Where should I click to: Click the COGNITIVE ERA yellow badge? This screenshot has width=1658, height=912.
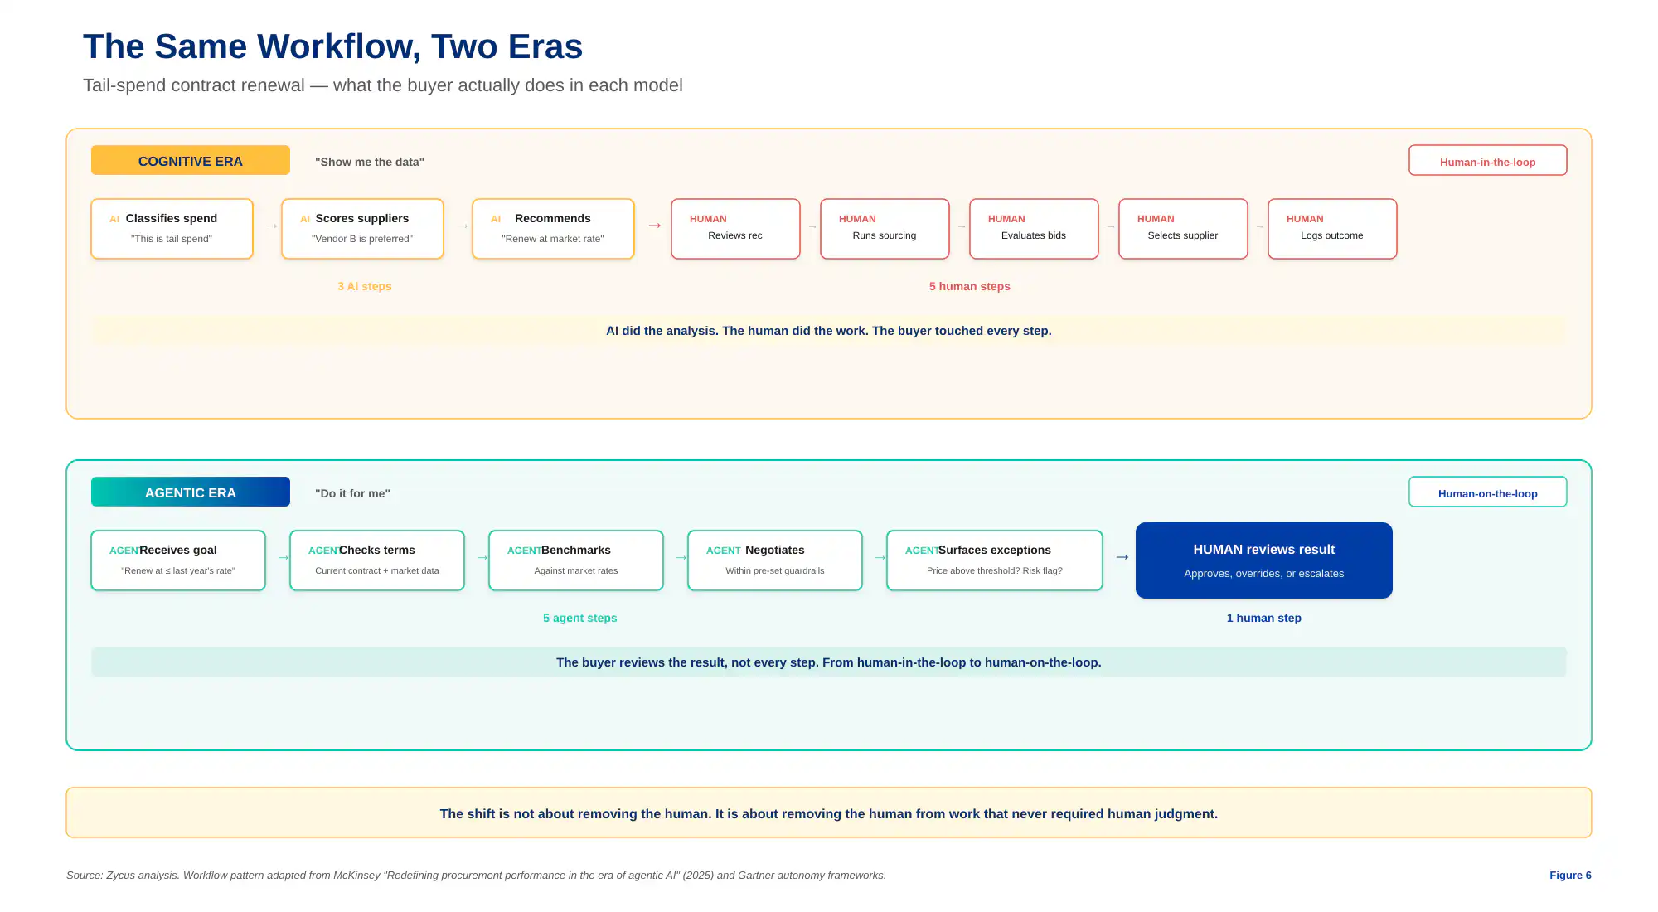[x=191, y=160]
